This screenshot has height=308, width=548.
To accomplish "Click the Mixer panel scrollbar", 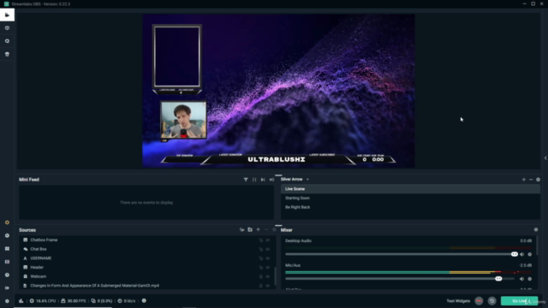I will pyautogui.click(x=537, y=246).
